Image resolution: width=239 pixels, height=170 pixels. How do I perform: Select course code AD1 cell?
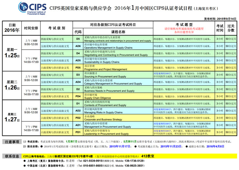pos(78,125)
